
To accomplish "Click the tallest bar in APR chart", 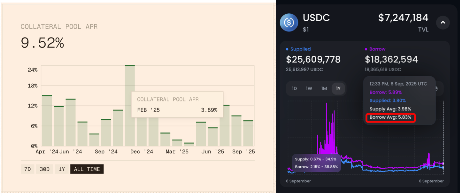I will pyautogui.click(x=130, y=105).
